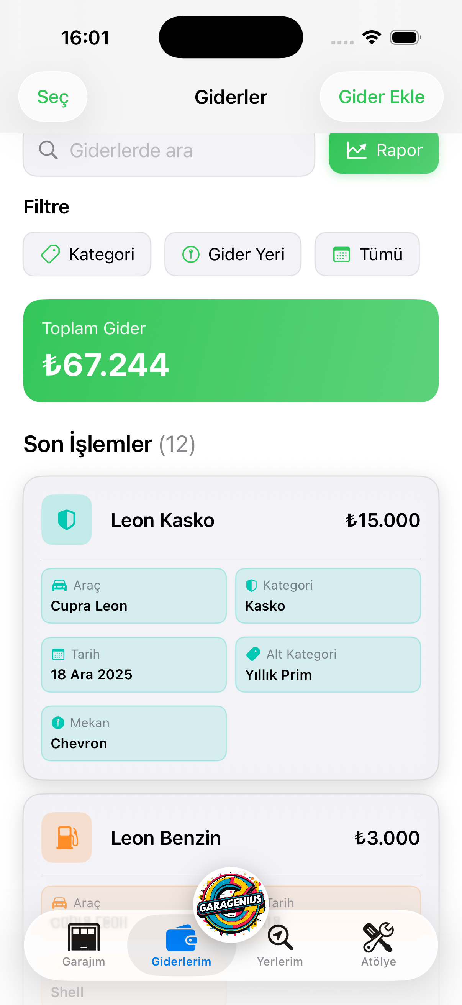Tap the Alt Kategori Yıllık Prim chip

(x=328, y=665)
